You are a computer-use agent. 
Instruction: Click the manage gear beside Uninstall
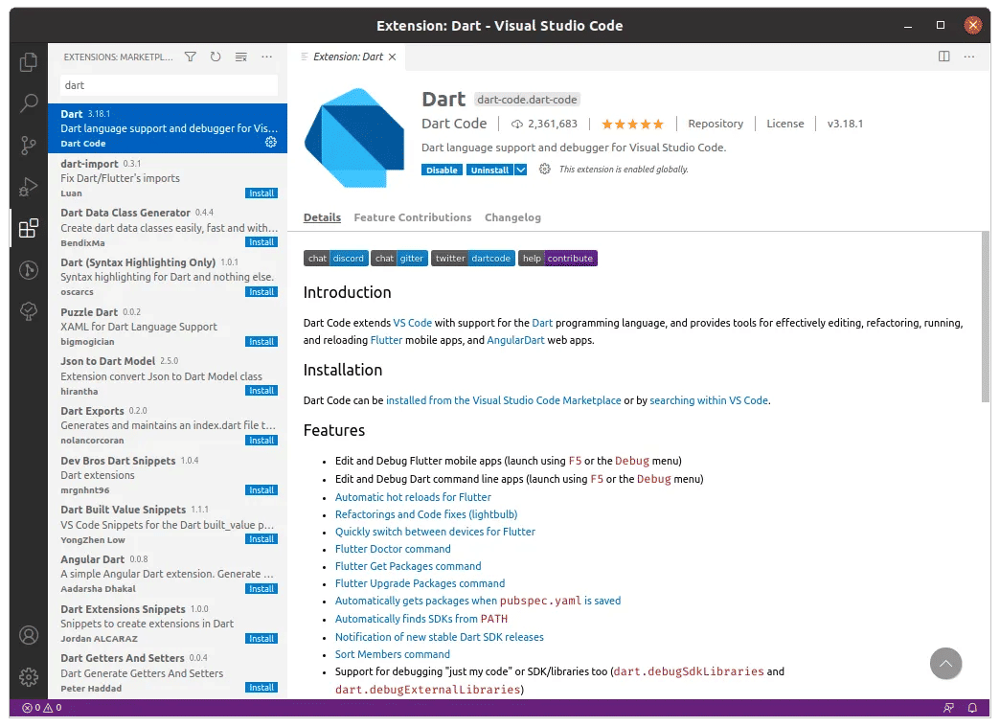[545, 169]
